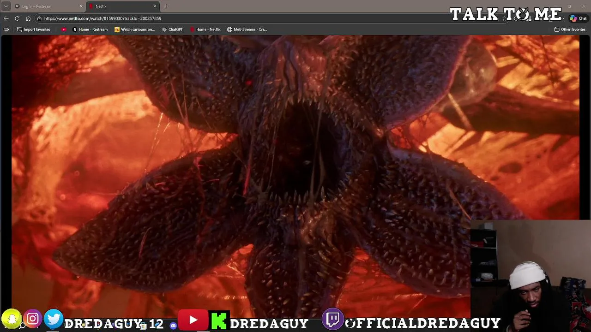Switch to the Log In – Restream tab
This screenshot has height=332, width=591.
(48, 6)
